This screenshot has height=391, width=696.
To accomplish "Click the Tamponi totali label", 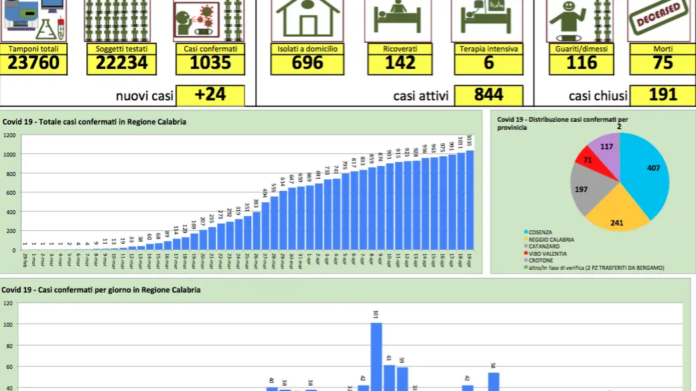I will 33,49.
